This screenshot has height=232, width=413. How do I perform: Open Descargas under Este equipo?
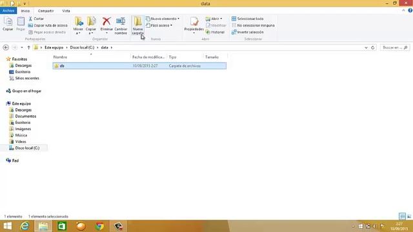[x=21, y=110]
